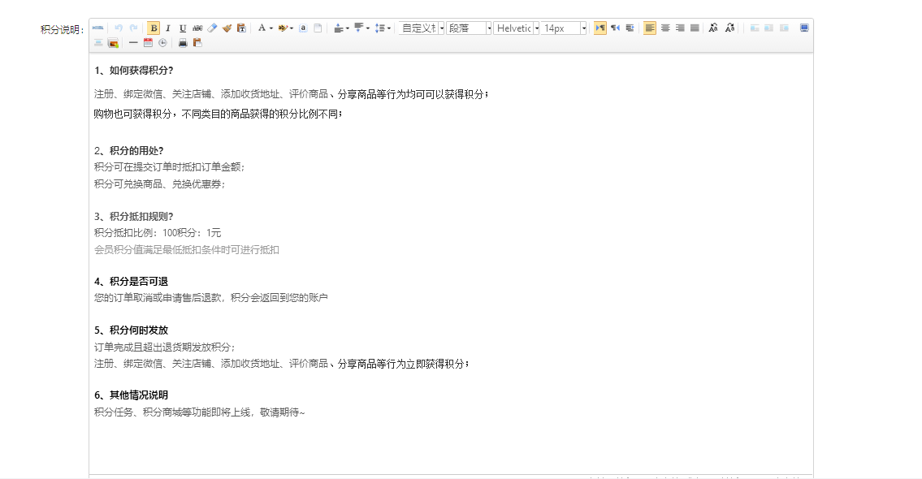The image size is (922, 479).
Task: Center align the text
Action: tap(665, 28)
